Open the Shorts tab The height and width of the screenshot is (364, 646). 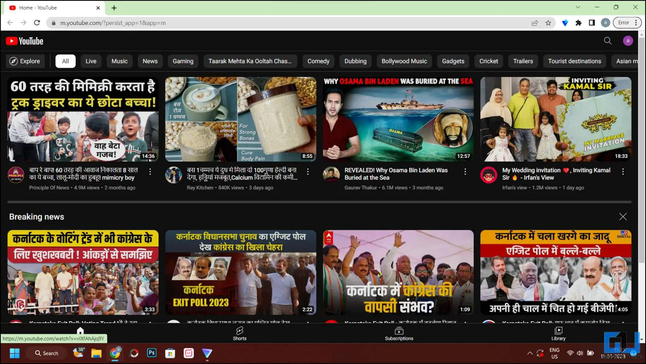point(240,333)
